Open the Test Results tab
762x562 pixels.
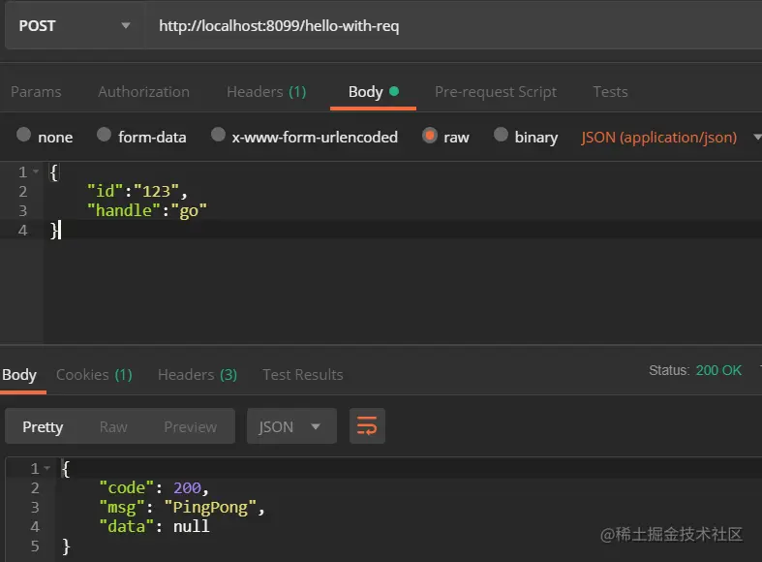click(x=303, y=375)
